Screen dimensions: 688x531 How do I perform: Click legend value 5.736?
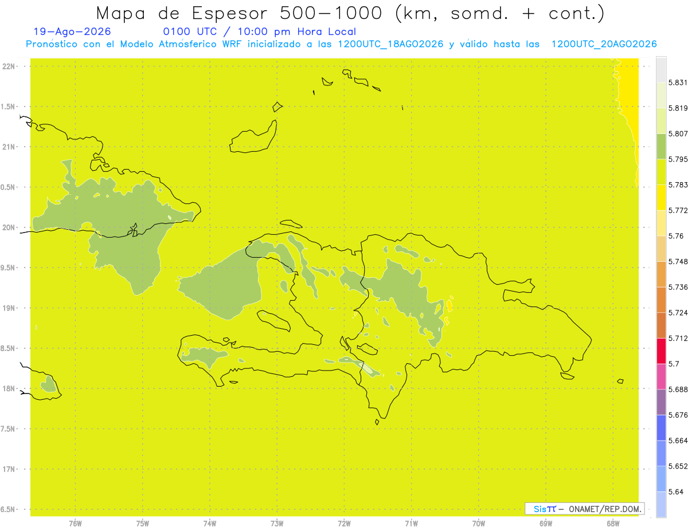(678, 287)
